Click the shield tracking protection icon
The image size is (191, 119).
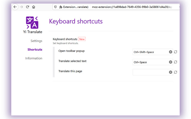(x=55, y=7)
